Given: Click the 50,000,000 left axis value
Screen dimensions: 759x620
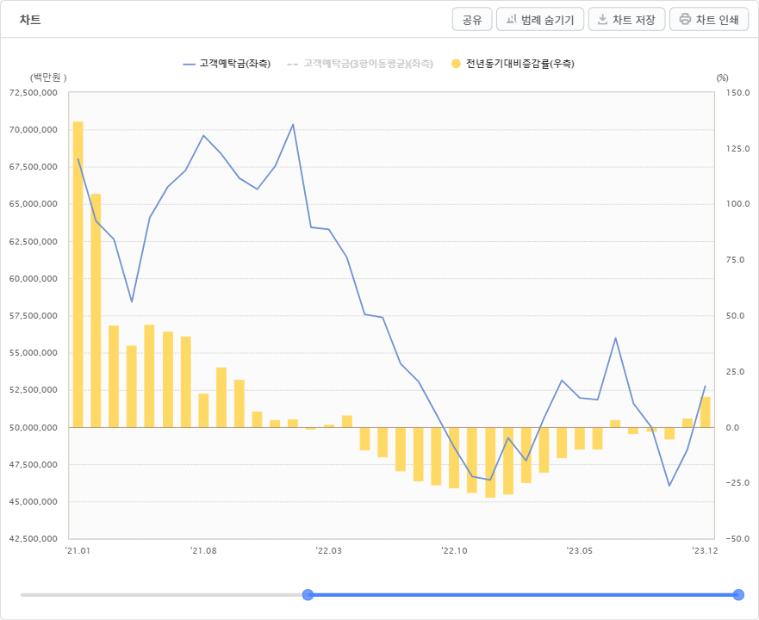Looking at the screenshot, I should pyautogui.click(x=34, y=427).
